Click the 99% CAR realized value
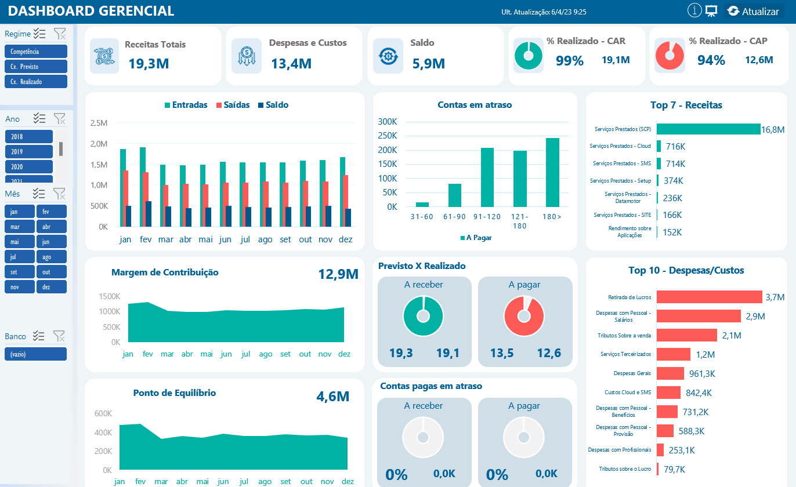Image resolution: width=796 pixels, height=487 pixels. tap(570, 60)
